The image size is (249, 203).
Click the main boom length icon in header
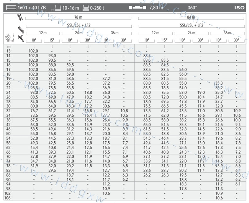(20, 17)
